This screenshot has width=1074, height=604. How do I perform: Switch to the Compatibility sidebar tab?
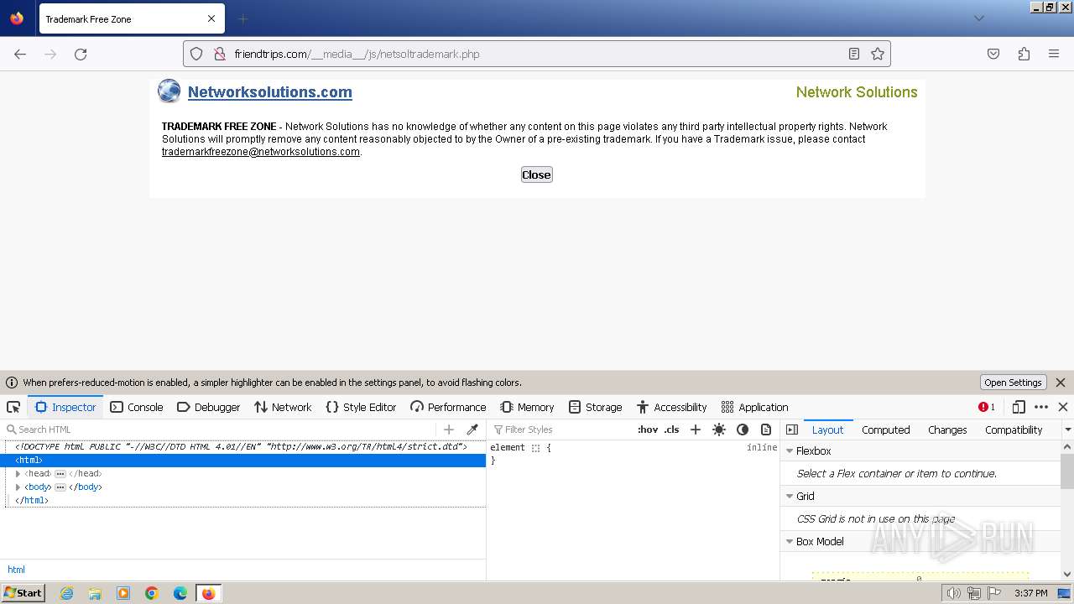(1014, 430)
